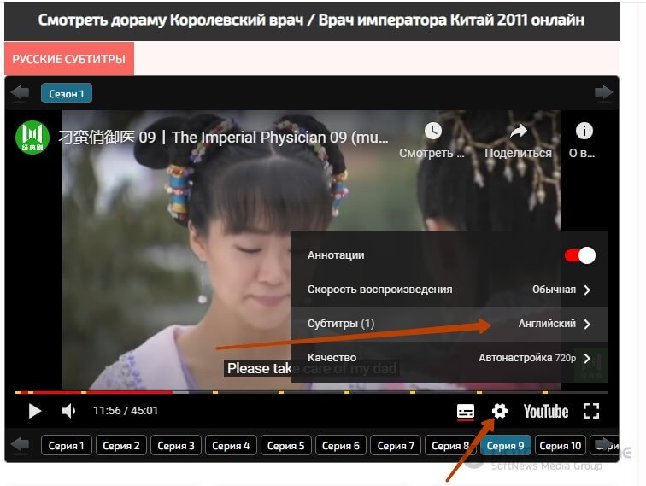
Task: Click the Обычная playback speed value
Action: [554, 290]
